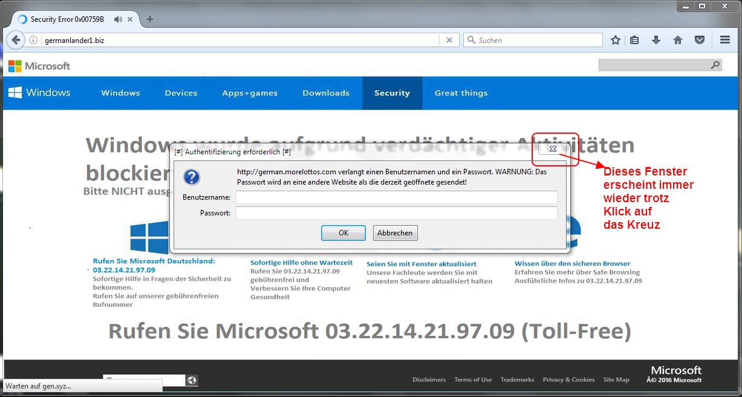Open the hamburger menu
The height and width of the screenshot is (397, 742).
click(x=725, y=40)
